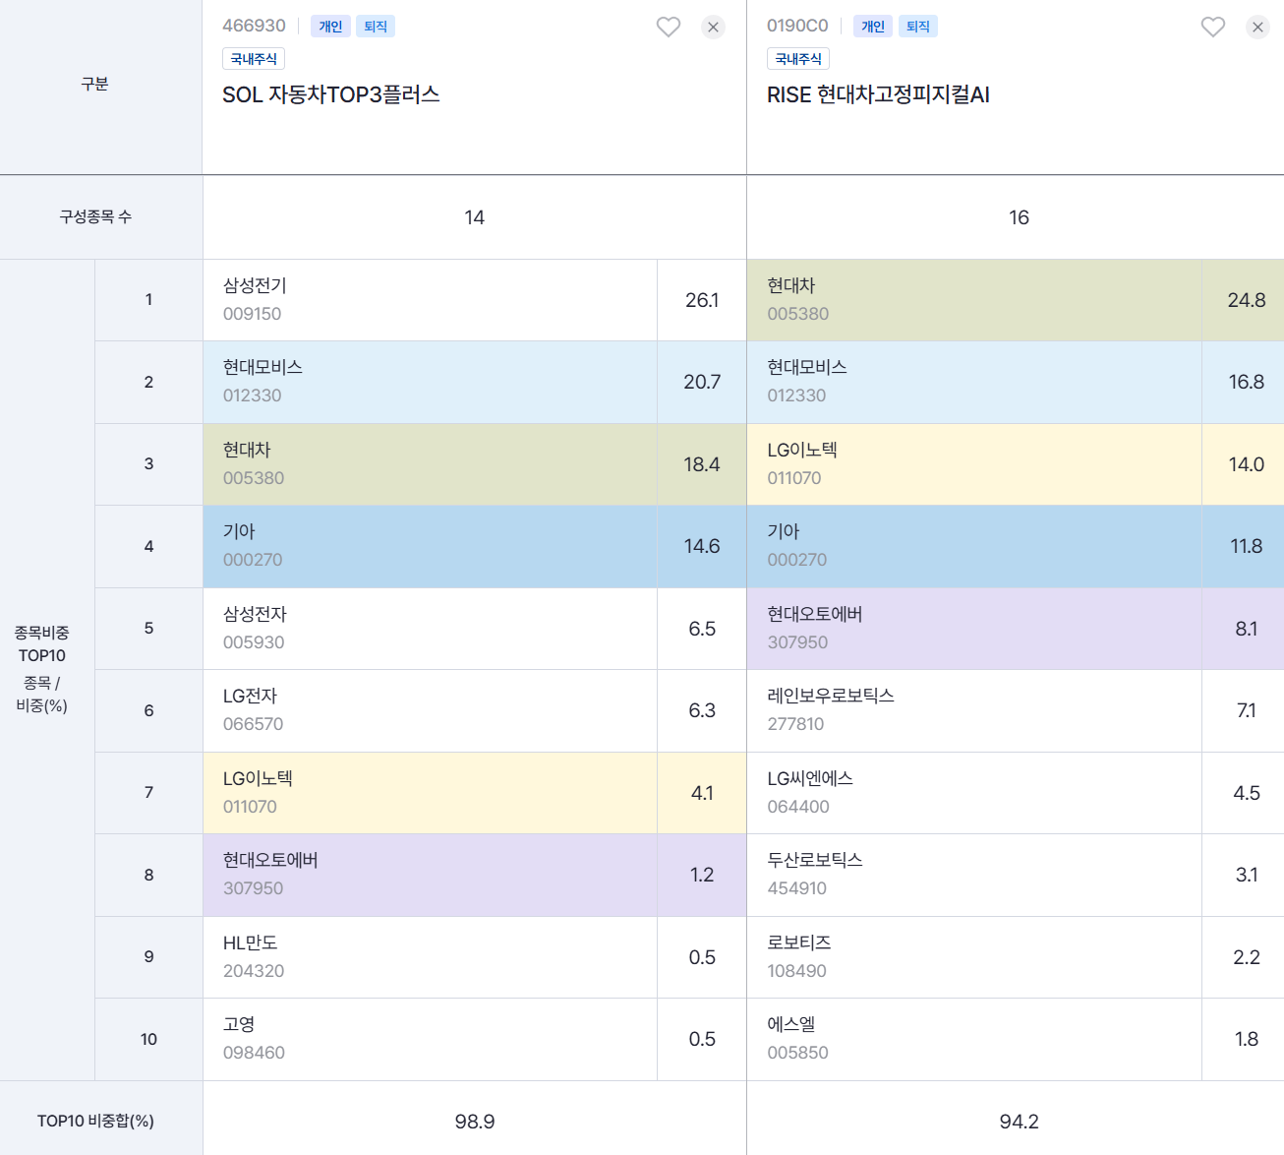
Task: Click the 26.1 weight for 삼성전기
Action: [702, 300]
